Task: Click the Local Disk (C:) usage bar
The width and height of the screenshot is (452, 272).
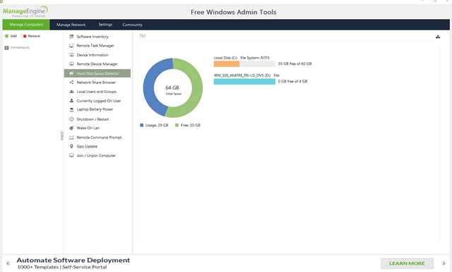Action: (x=244, y=64)
